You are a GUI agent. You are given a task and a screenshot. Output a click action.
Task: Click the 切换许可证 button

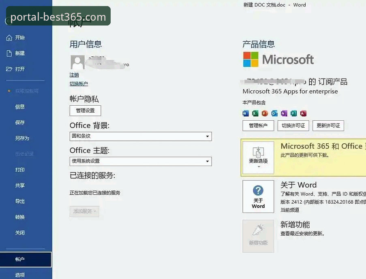pos(293,126)
